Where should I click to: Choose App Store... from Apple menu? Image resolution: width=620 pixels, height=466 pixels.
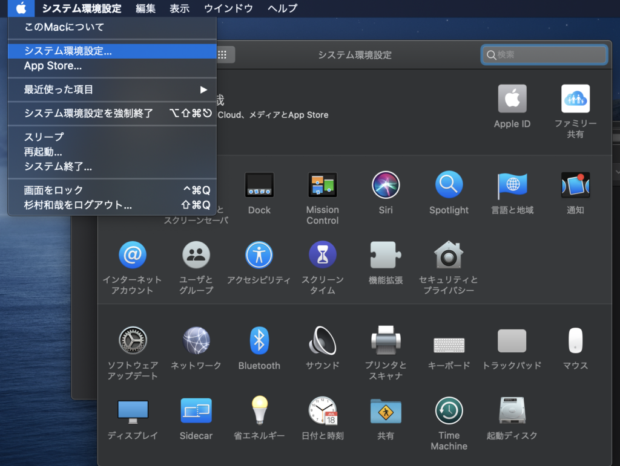[x=112, y=66]
